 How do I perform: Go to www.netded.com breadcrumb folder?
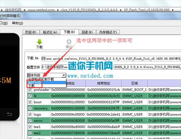[x=41, y=10]
